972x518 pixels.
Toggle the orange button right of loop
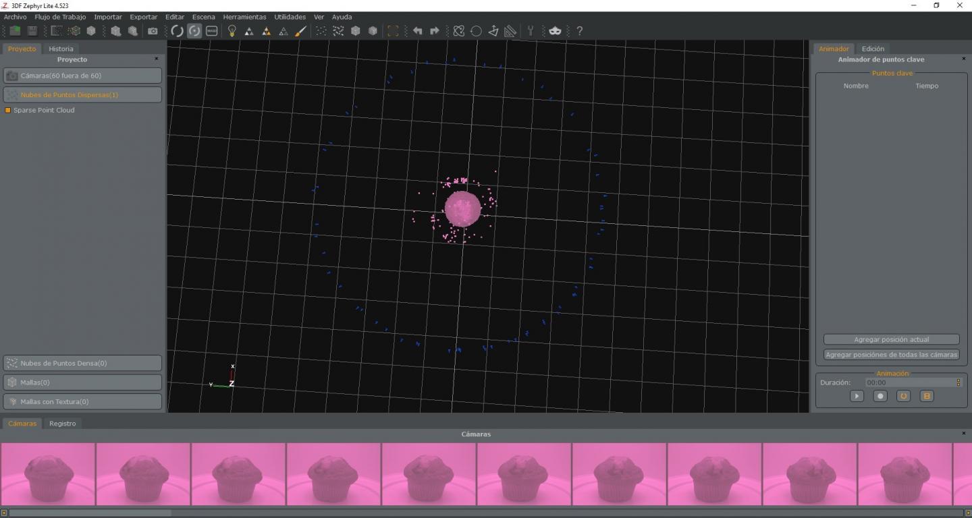(x=927, y=396)
